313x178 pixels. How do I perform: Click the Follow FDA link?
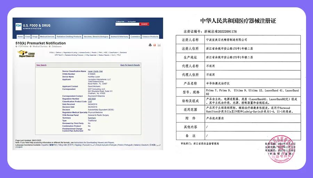120,22
